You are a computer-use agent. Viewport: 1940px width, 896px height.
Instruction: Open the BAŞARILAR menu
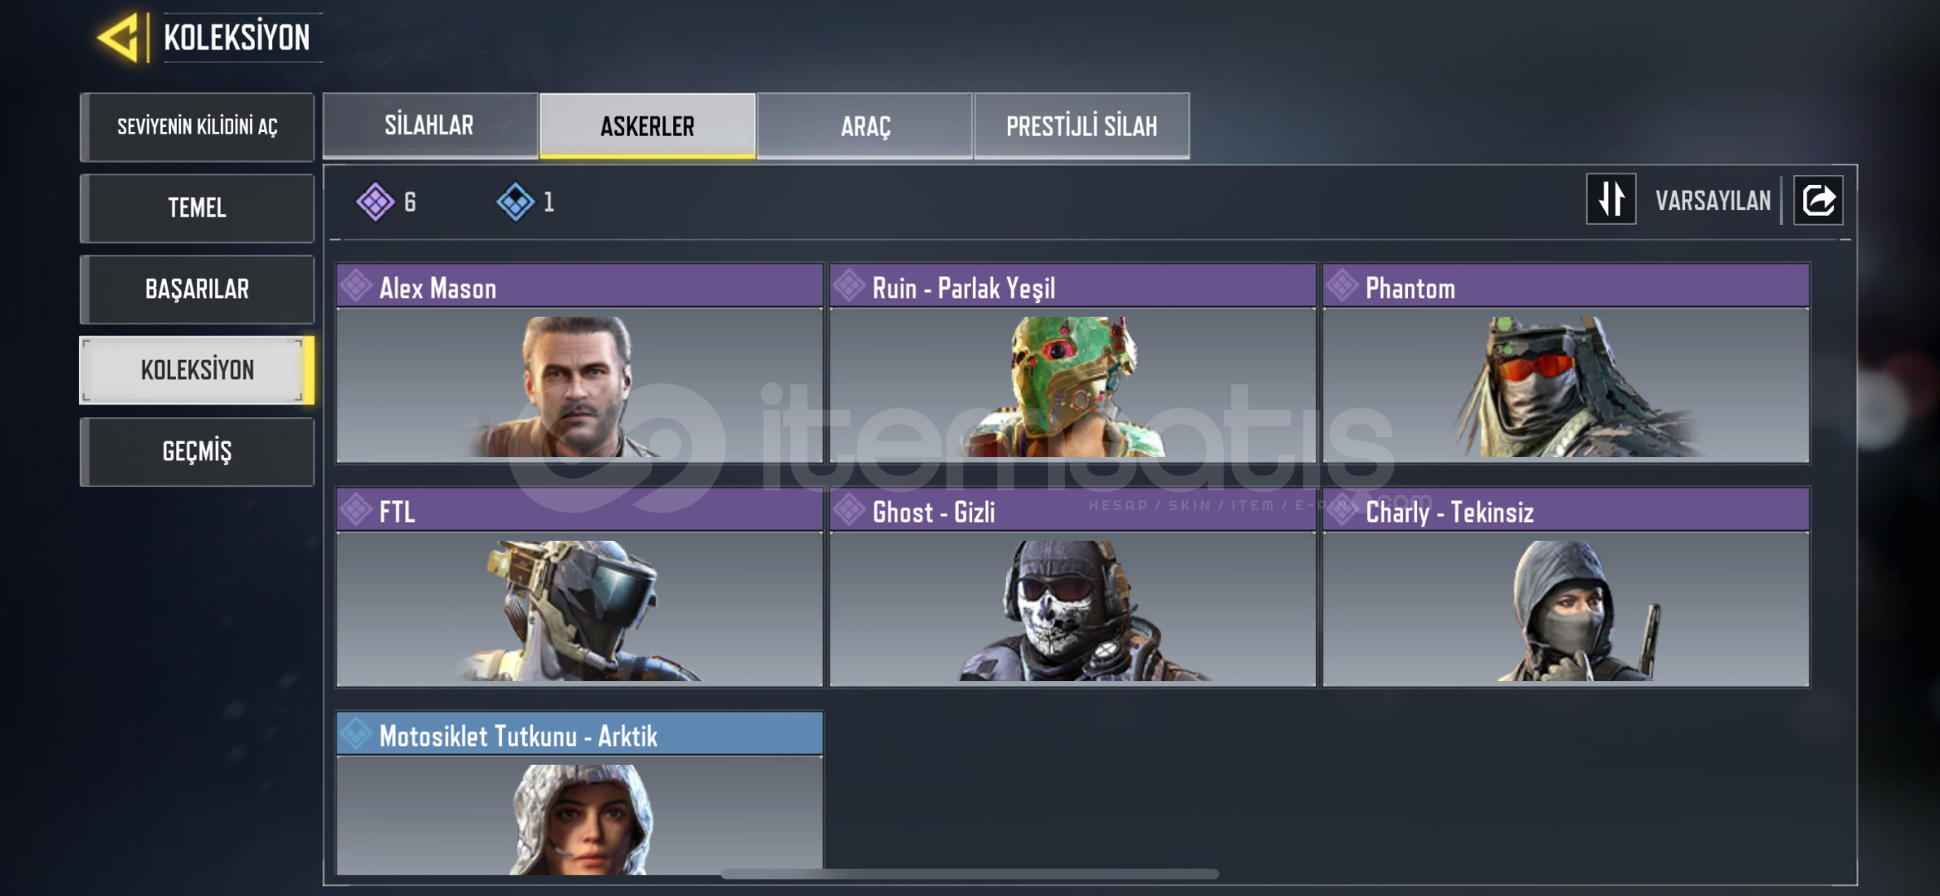[198, 289]
